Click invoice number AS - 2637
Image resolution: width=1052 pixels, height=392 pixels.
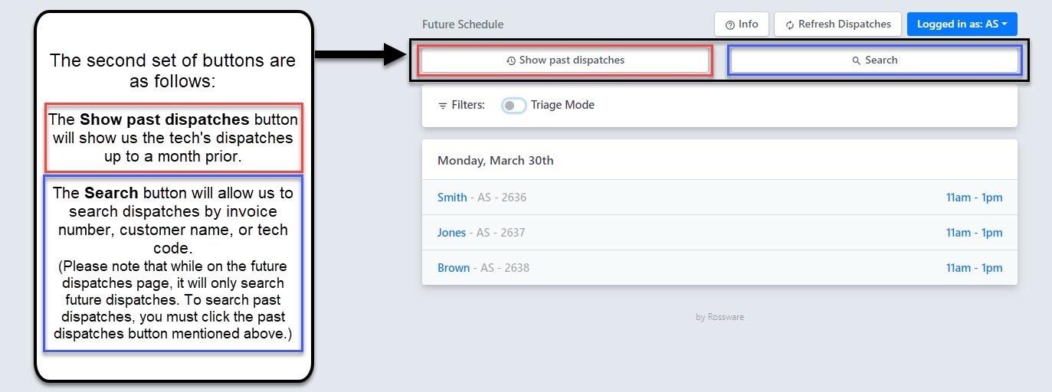tap(501, 233)
